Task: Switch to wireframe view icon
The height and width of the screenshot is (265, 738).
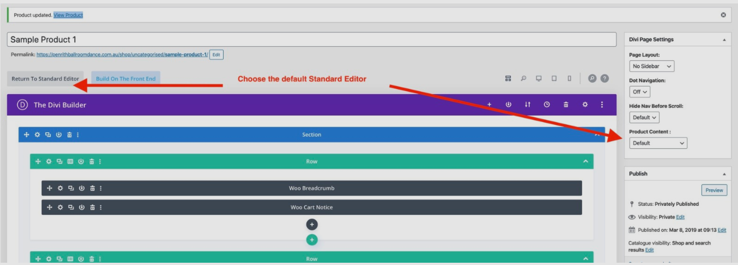Action: (508, 79)
